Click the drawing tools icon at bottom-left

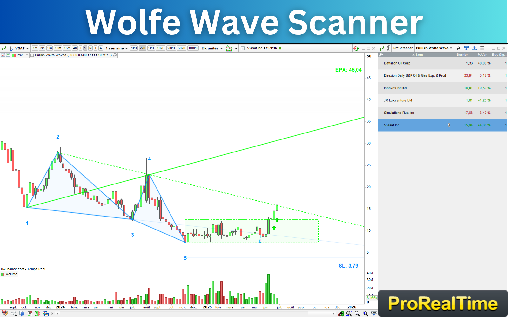click(5, 314)
